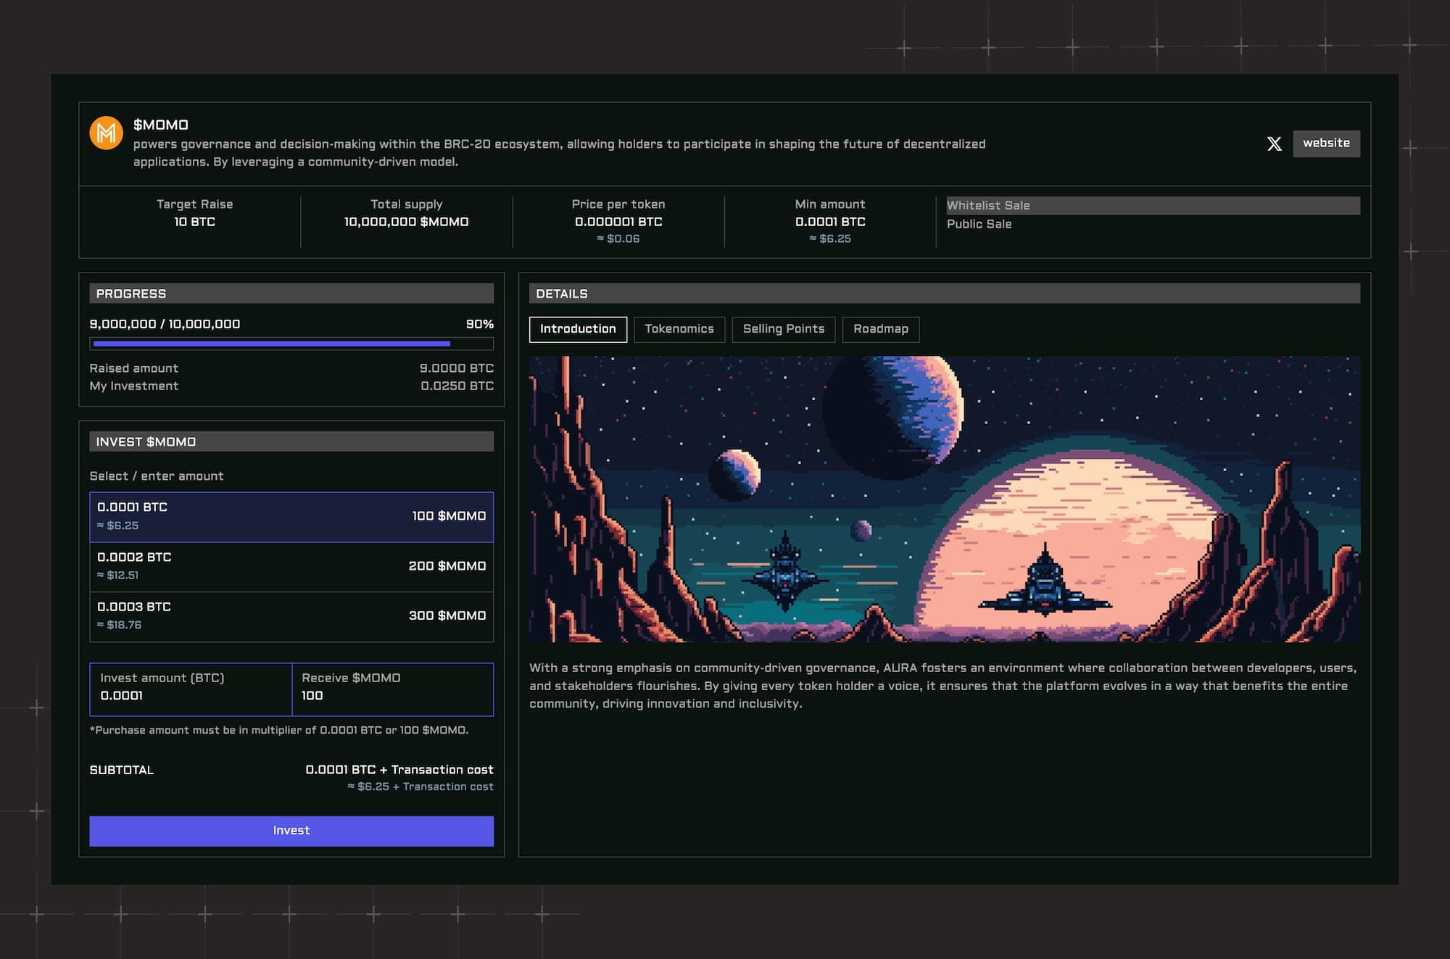Click the INVEST $MOMO section header

pyautogui.click(x=291, y=441)
